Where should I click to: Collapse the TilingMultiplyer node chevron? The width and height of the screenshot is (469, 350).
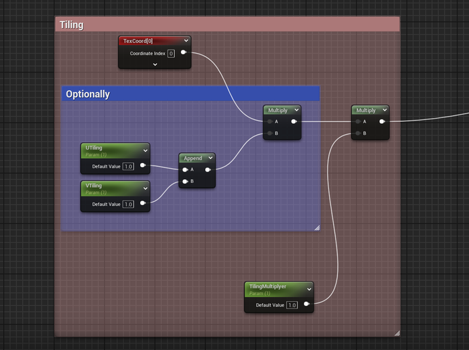pyautogui.click(x=309, y=289)
